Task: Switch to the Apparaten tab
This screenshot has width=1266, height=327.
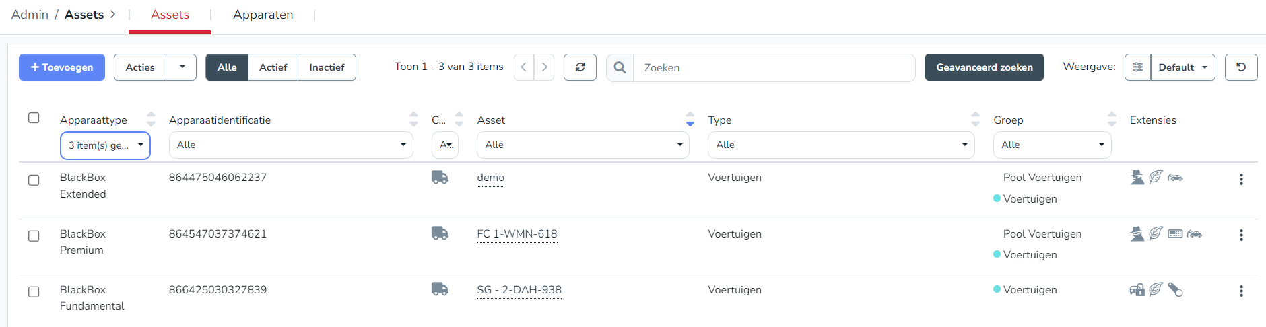Action: 263,15
